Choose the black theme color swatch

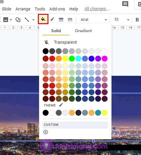coord(46,113)
